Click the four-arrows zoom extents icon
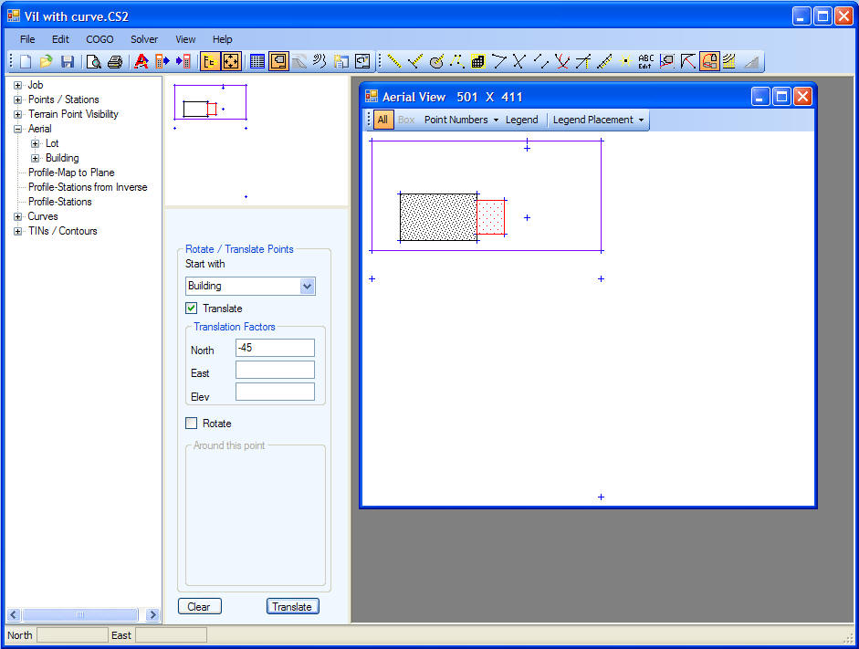The width and height of the screenshot is (859, 649). [x=231, y=62]
